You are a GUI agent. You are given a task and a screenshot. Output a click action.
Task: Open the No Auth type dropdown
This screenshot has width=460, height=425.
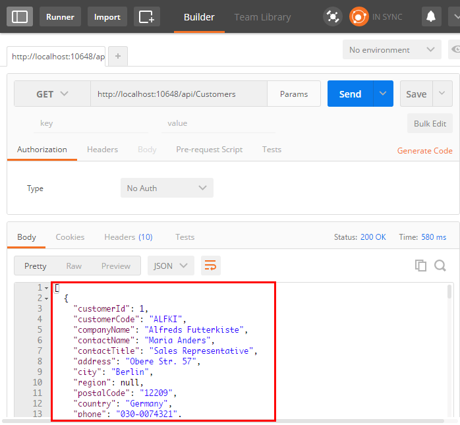(x=167, y=188)
